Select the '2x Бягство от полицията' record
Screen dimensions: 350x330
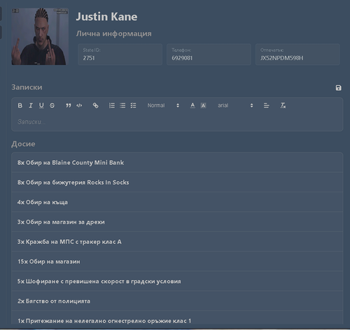[177, 301]
